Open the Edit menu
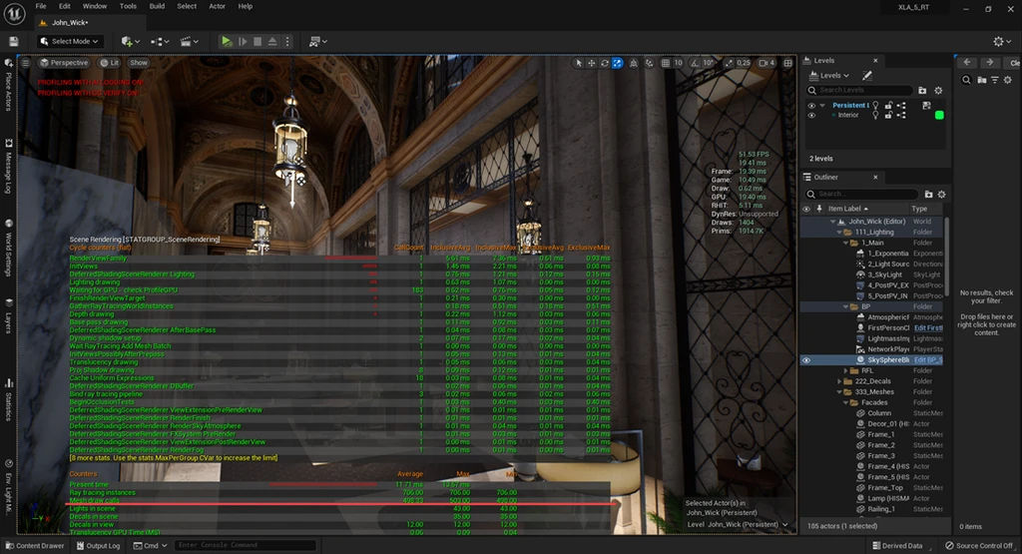 [65, 6]
